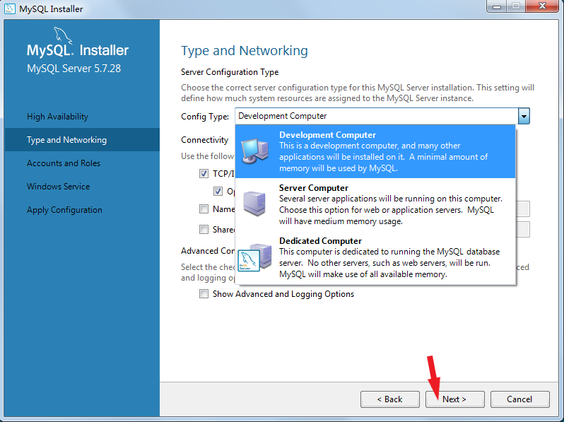
Task: Choose Dedicated Computer configuration option
Action: click(375, 257)
